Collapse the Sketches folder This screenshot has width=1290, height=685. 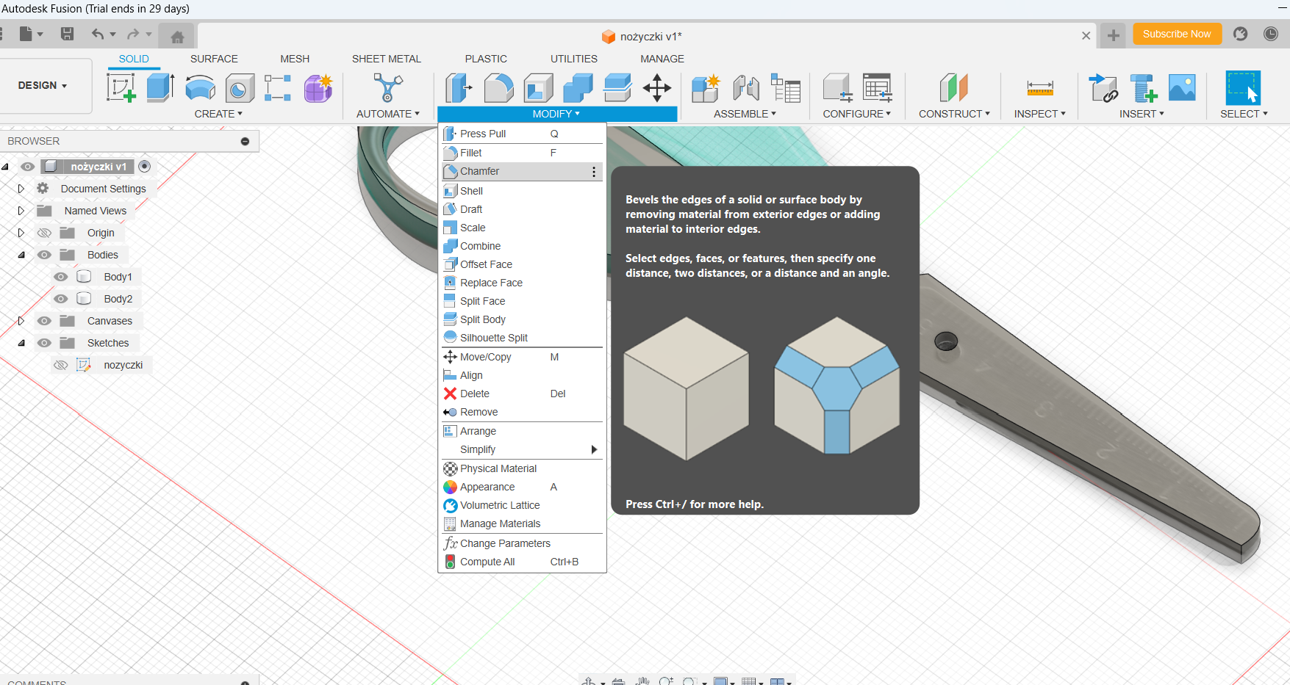pos(21,343)
